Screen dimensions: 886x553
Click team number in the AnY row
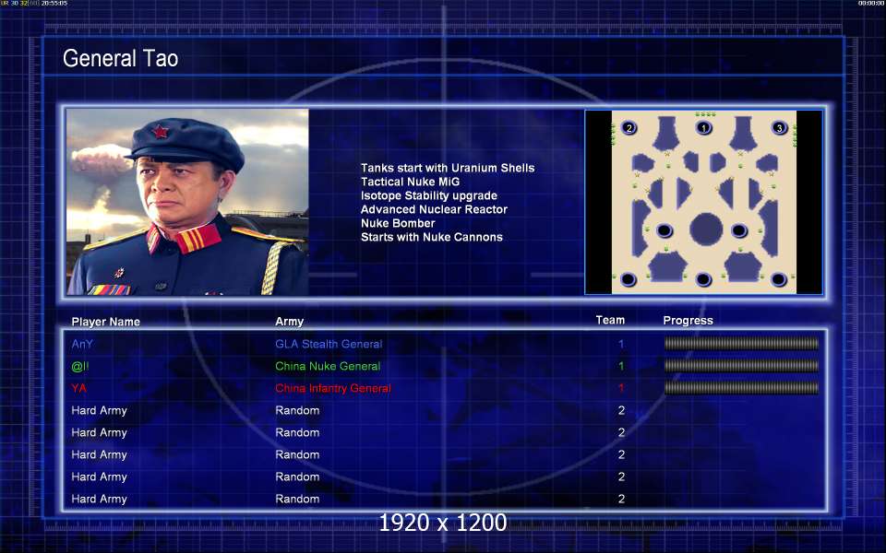621,344
